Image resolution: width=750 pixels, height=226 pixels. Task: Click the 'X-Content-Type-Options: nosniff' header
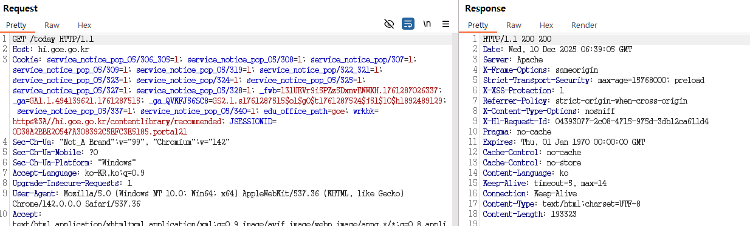[549, 111]
